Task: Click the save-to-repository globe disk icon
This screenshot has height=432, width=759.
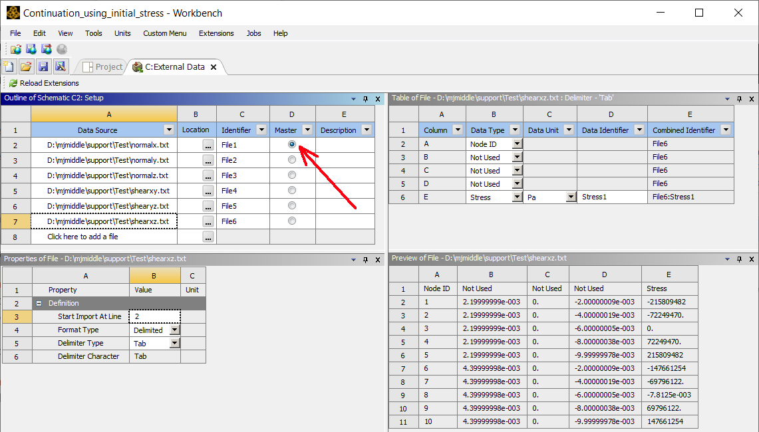Action: (31, 49)
